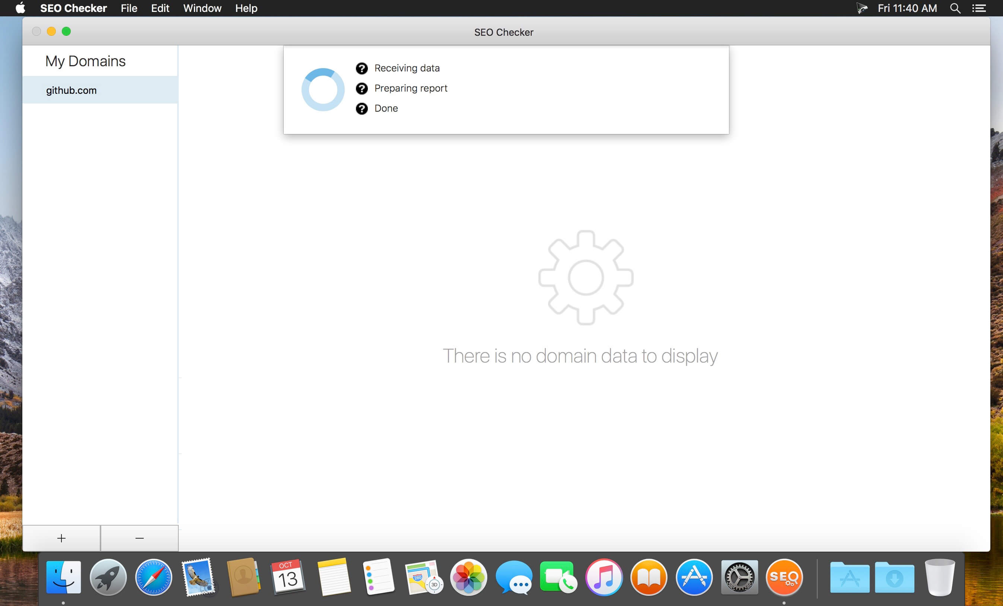Screen dimensions: 1003x606
Task: Click the 'There is no domain data' message
Action: tap(580, 356)
